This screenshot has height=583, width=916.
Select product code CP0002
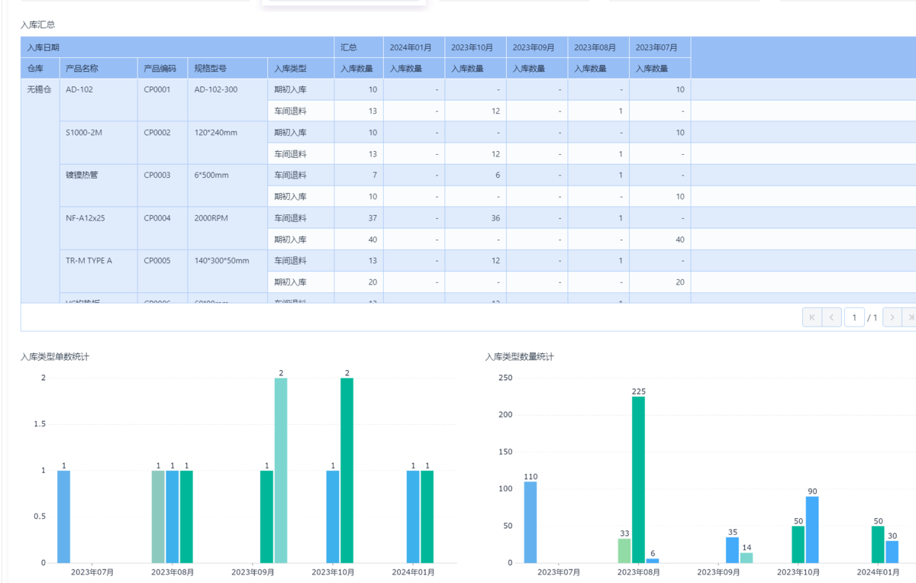163,143
